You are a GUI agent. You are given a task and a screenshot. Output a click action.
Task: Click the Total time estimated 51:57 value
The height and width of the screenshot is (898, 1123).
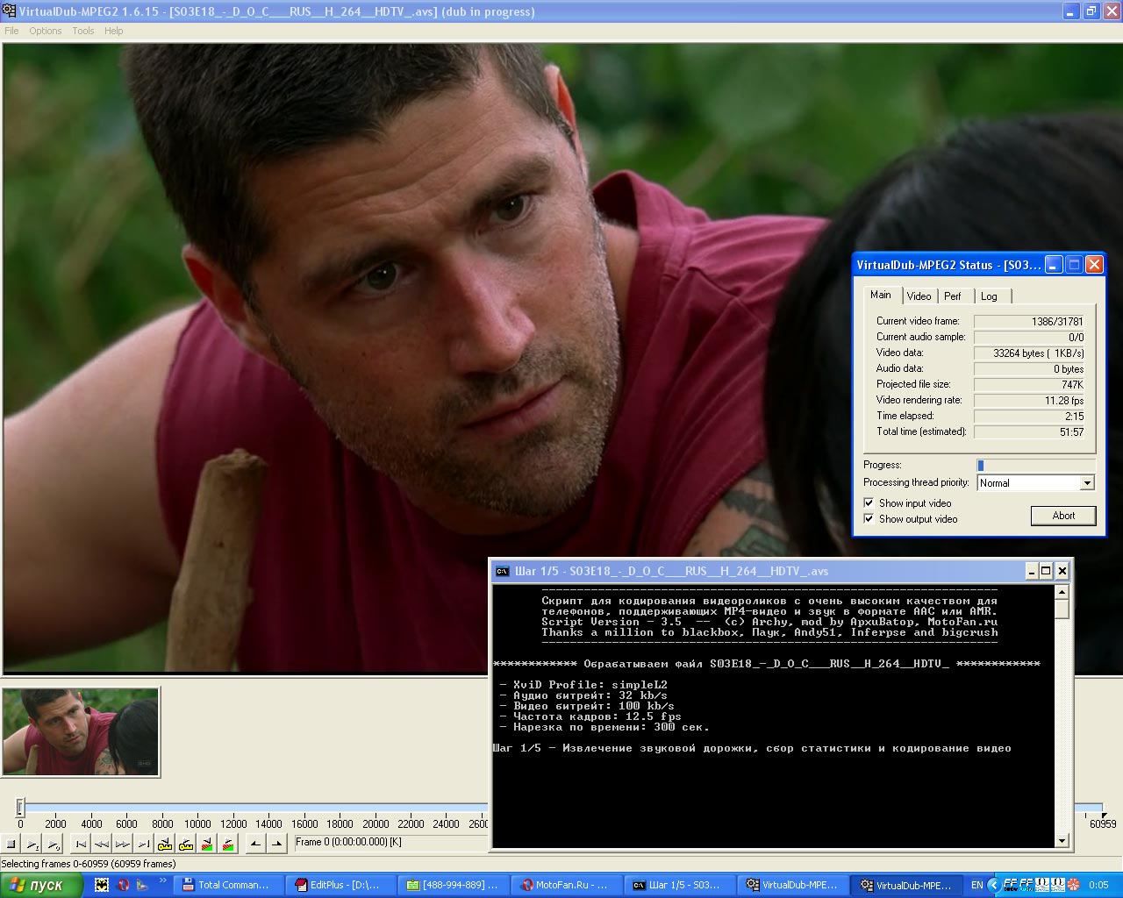[1029, 432]
